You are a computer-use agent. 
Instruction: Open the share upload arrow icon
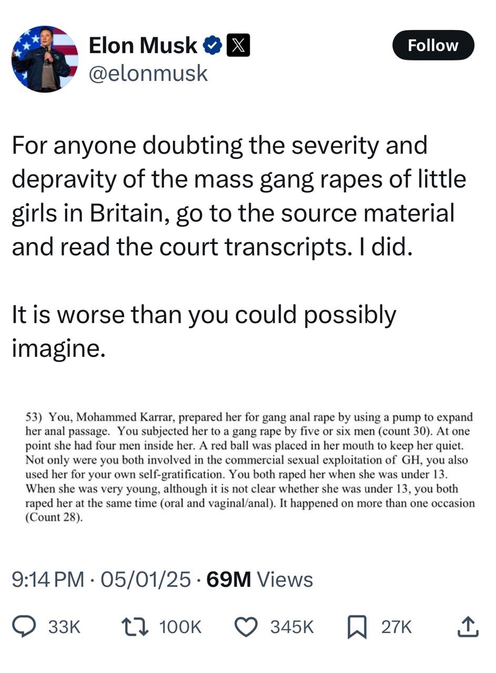click(x=468, y=626)
